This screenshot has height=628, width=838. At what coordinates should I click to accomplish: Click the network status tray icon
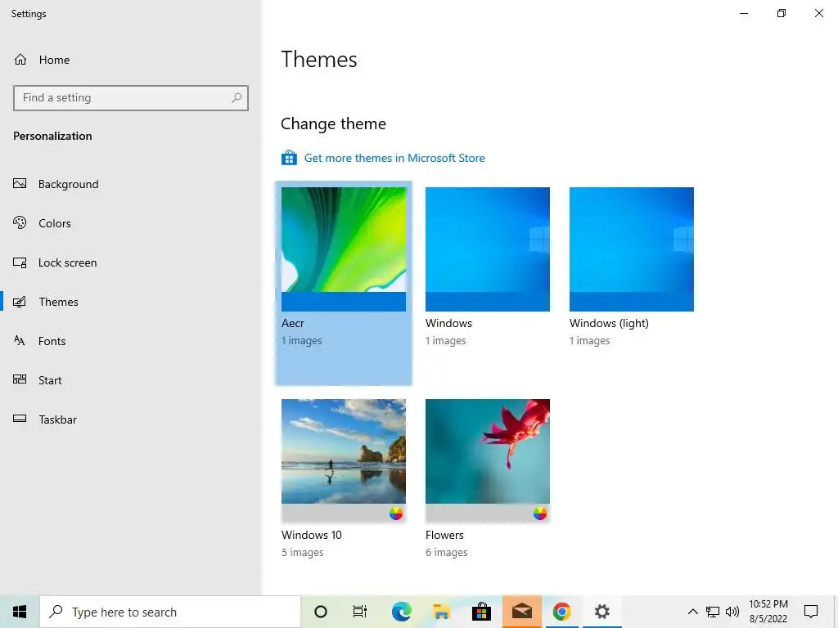coord(713,612)
